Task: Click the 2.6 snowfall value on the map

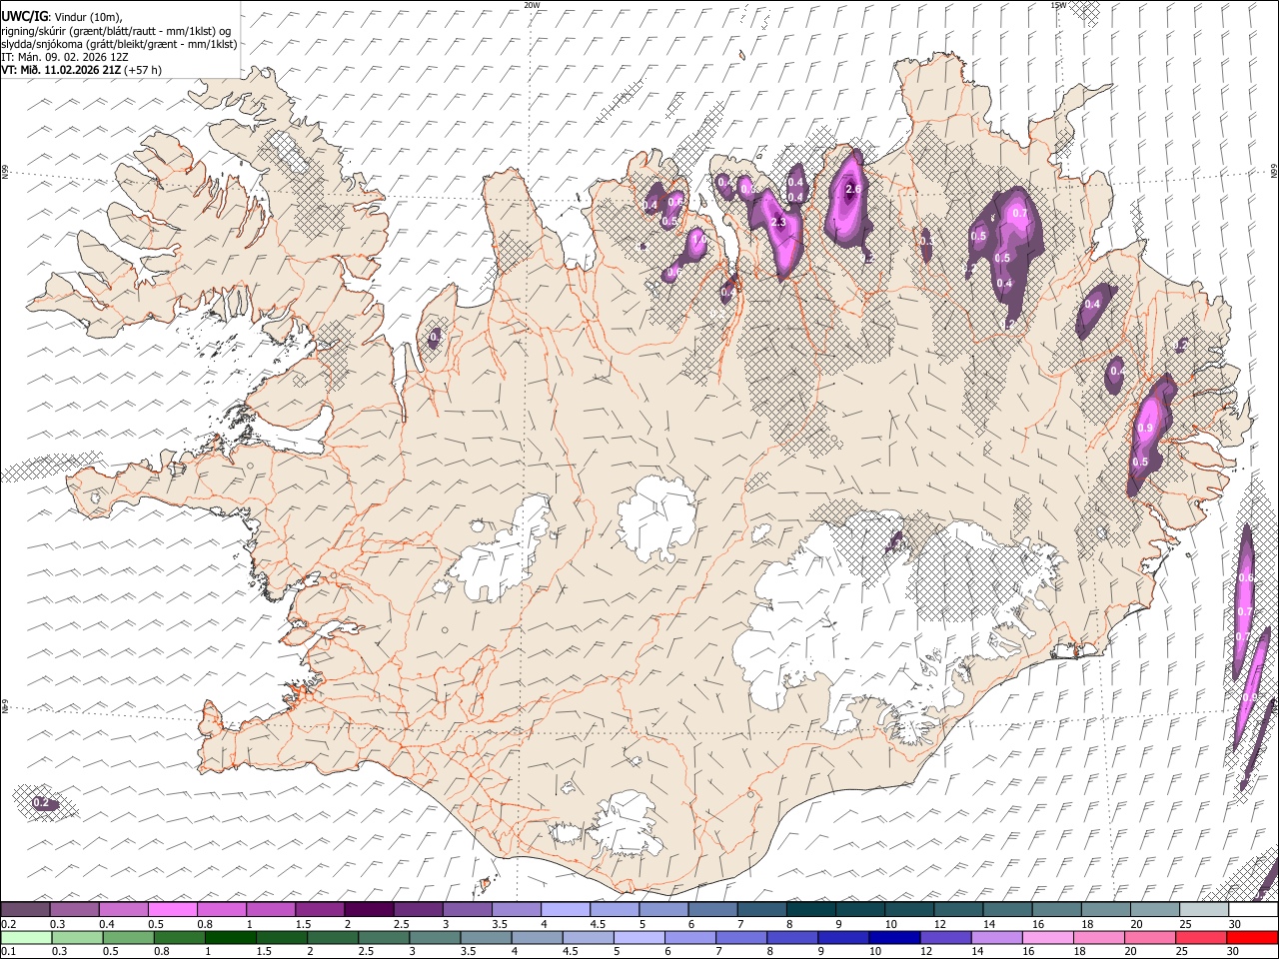Action: pyautogui.click(x=852, y=189)
